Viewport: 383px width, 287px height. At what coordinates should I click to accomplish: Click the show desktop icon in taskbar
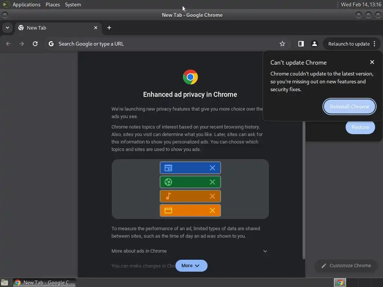(x=4, y=283)
